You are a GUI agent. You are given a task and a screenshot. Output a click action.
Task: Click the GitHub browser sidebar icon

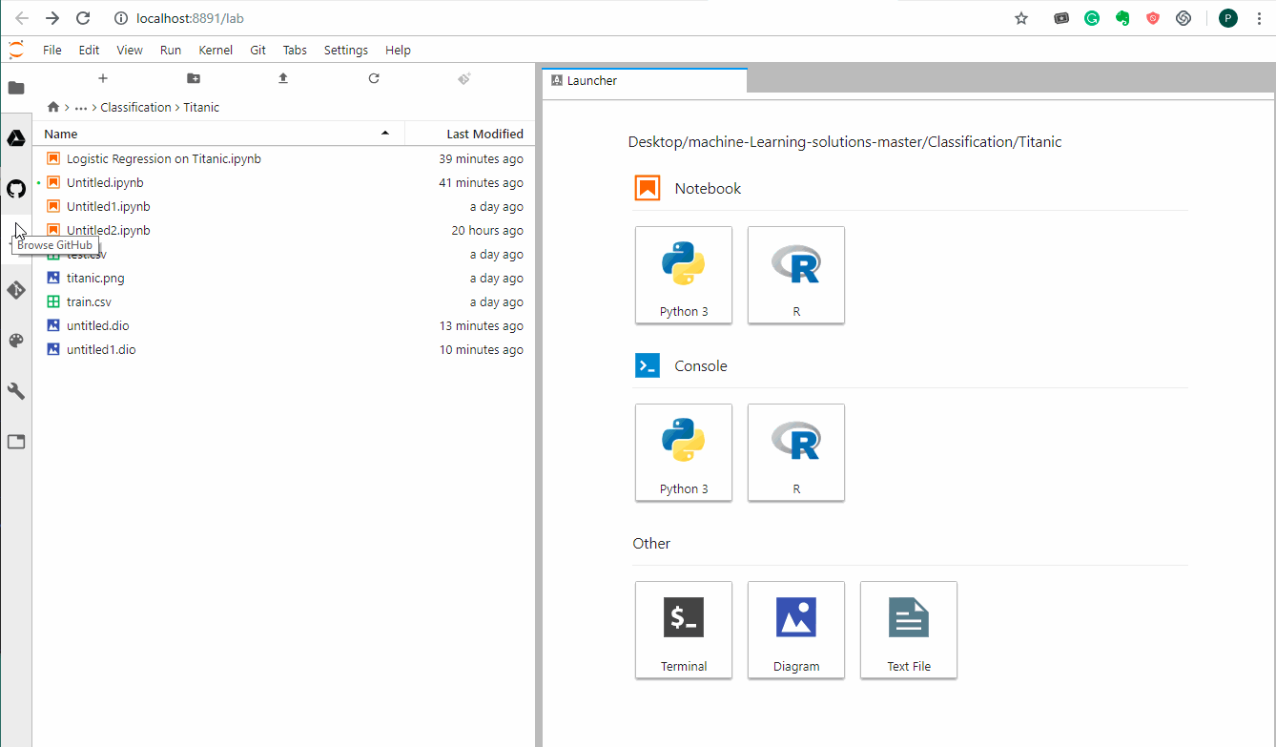[x=16, y=189]
